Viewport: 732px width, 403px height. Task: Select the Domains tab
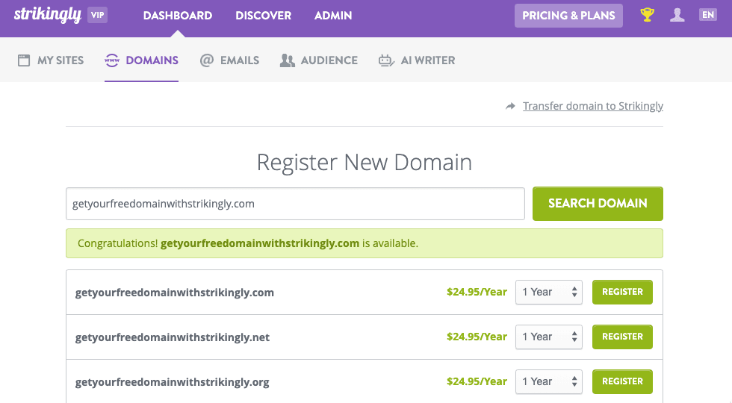coord(141,60)
